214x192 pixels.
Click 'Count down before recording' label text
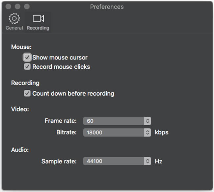(x=73, y=94)
